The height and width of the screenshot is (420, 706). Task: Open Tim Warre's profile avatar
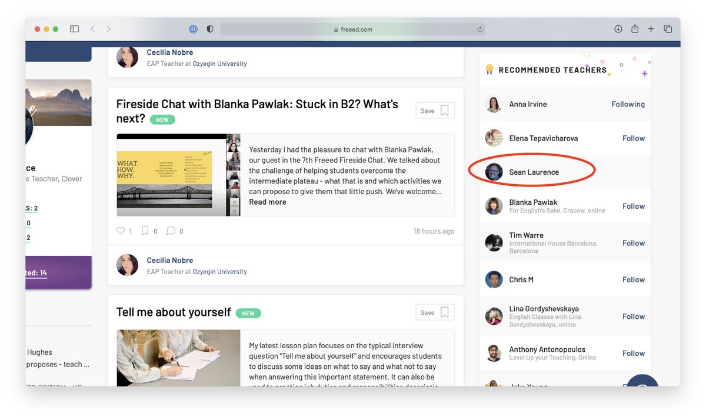click(x=494, y=243)
